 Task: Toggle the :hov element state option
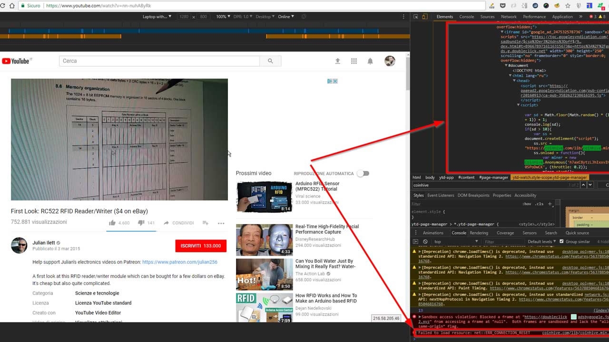click(527, 204)
